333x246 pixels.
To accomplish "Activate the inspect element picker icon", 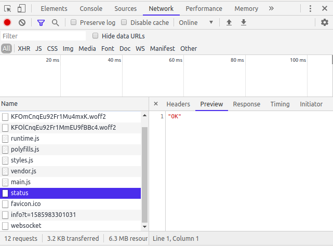I will [x=8, y=9].
